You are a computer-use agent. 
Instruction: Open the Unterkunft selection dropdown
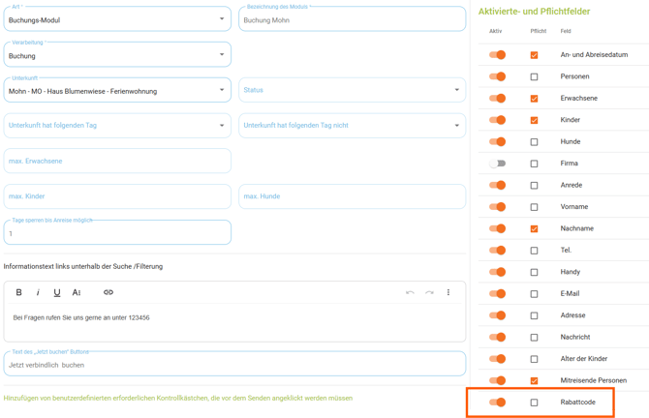tap(116, 91)
